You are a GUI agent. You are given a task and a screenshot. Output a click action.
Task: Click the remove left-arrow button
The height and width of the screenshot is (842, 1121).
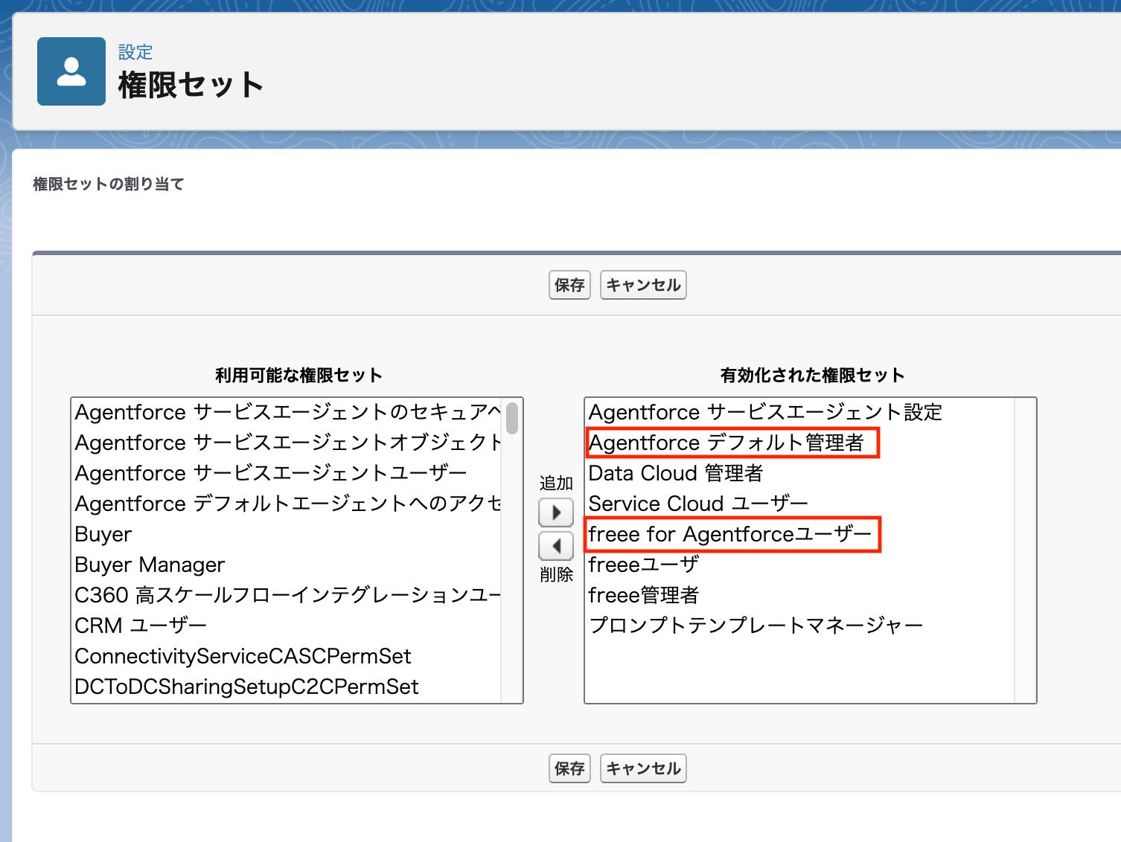556,547
